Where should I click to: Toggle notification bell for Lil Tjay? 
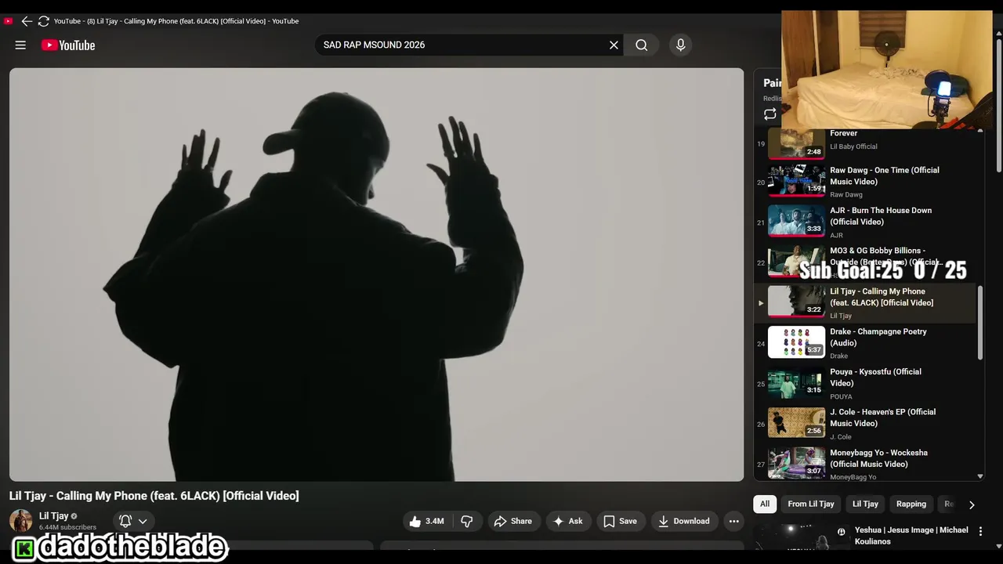125,521
